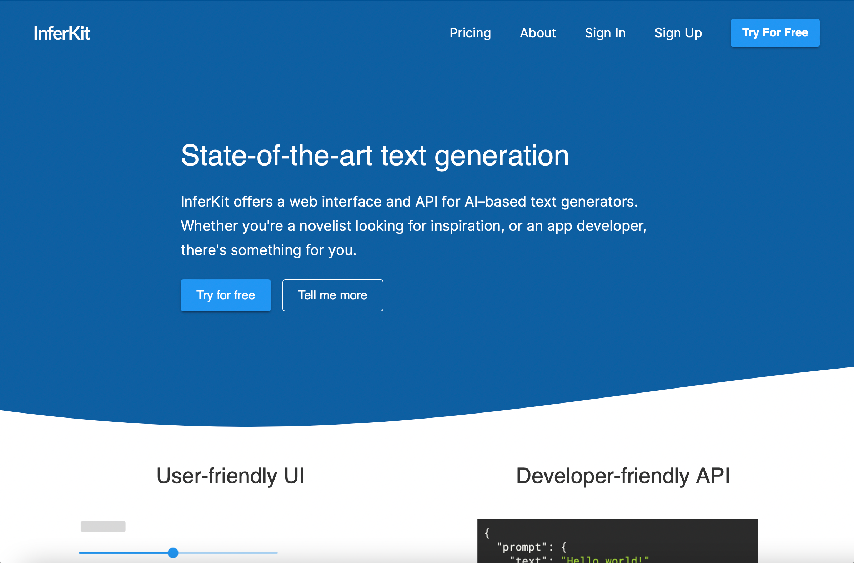Go to Sign In

[605, 33]
